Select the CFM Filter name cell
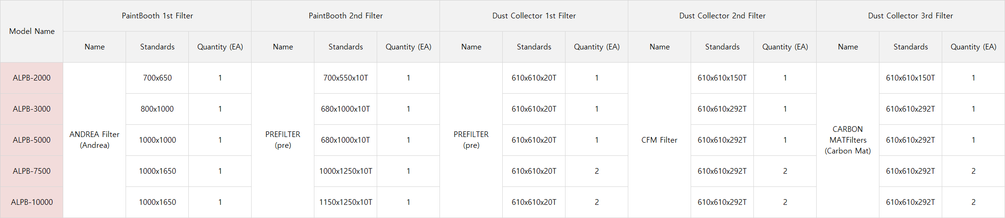Image resolution: width=1005 pixels, height=218 pixels. coord(659,140)
